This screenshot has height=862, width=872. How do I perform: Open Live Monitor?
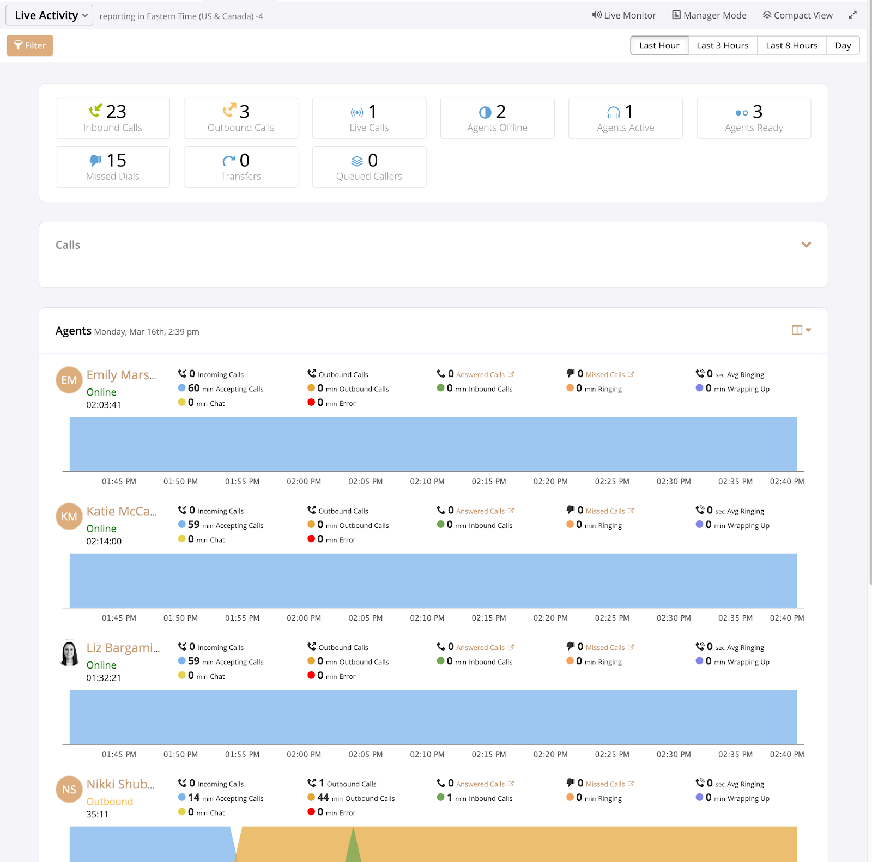click(624, 15)
